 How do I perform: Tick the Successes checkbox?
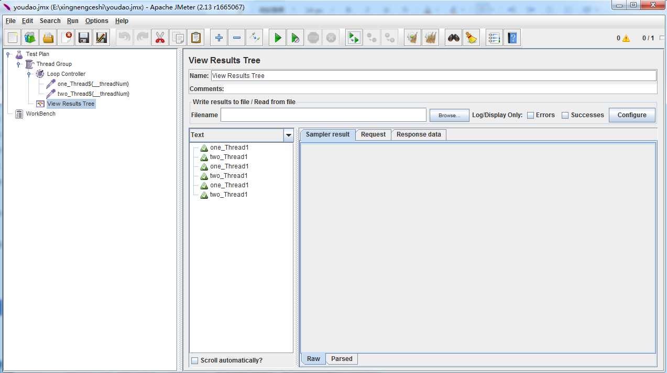565,115
